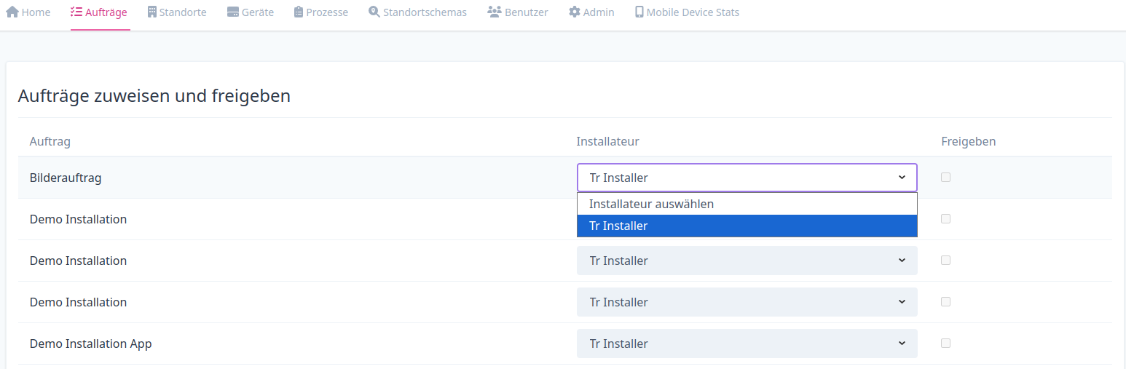
Task: Check Freigeben on the first Demo Installation row
Action: [945, 218]
